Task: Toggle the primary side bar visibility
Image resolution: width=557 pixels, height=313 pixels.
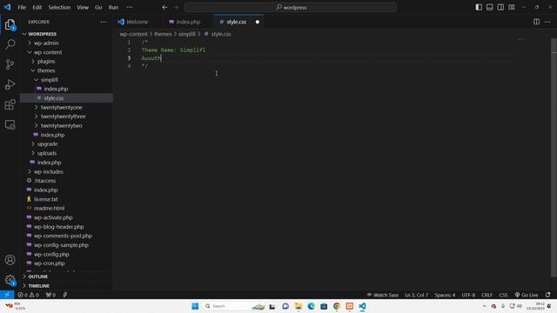Action: click(479, 7)
